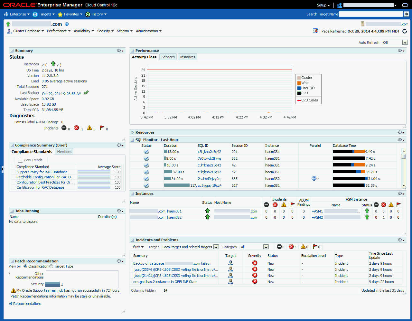Click the refresh job link

tap(55, 290)
